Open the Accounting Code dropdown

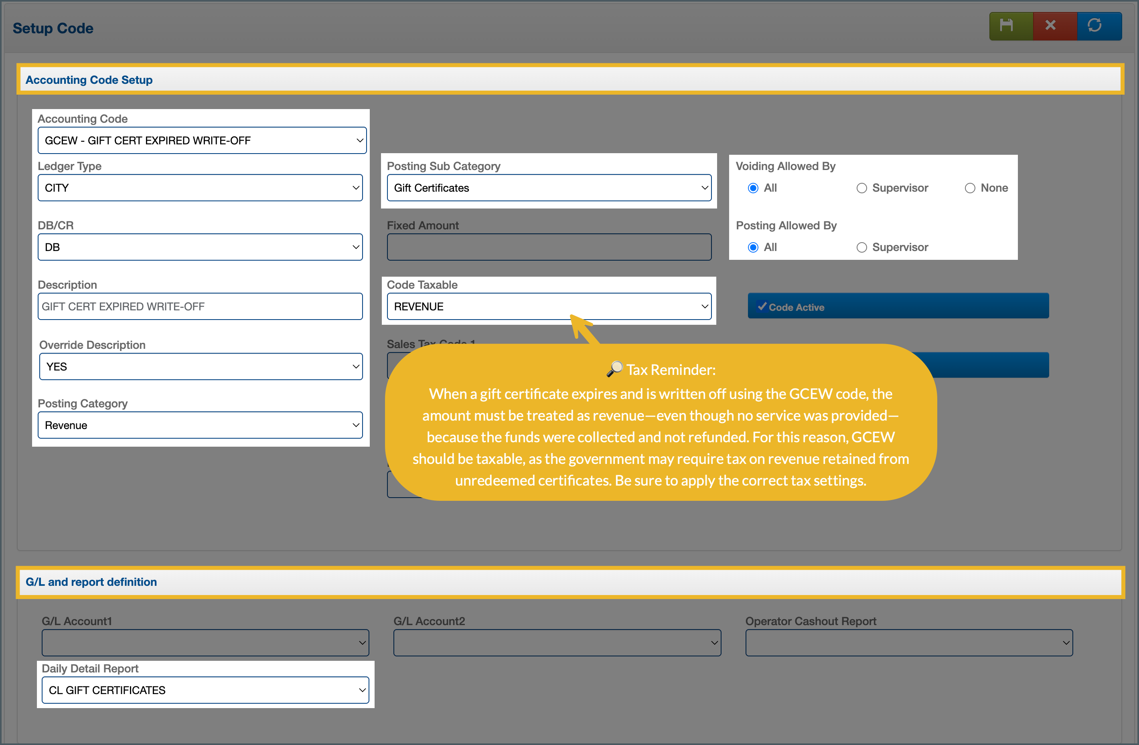tap(202, 140)
